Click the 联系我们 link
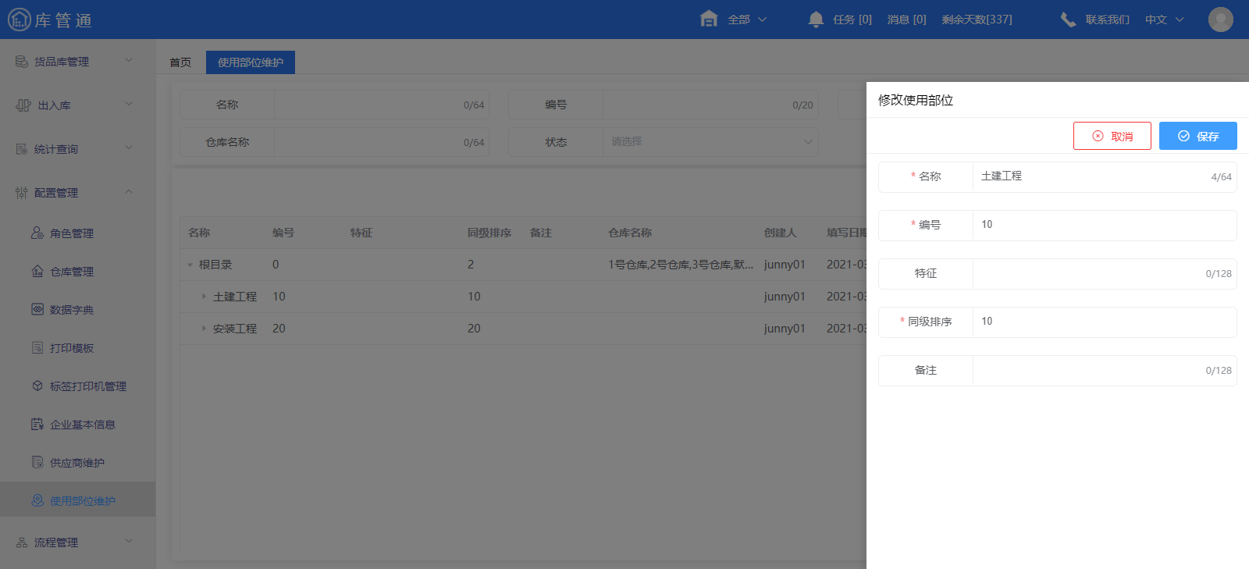Image resolution: width=1249 pixels, height=569 pixels. [x=1107, y=20]
